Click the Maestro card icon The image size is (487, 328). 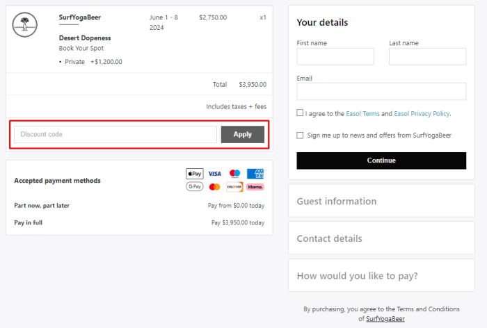pyautogui.click(x=235, y=174)
